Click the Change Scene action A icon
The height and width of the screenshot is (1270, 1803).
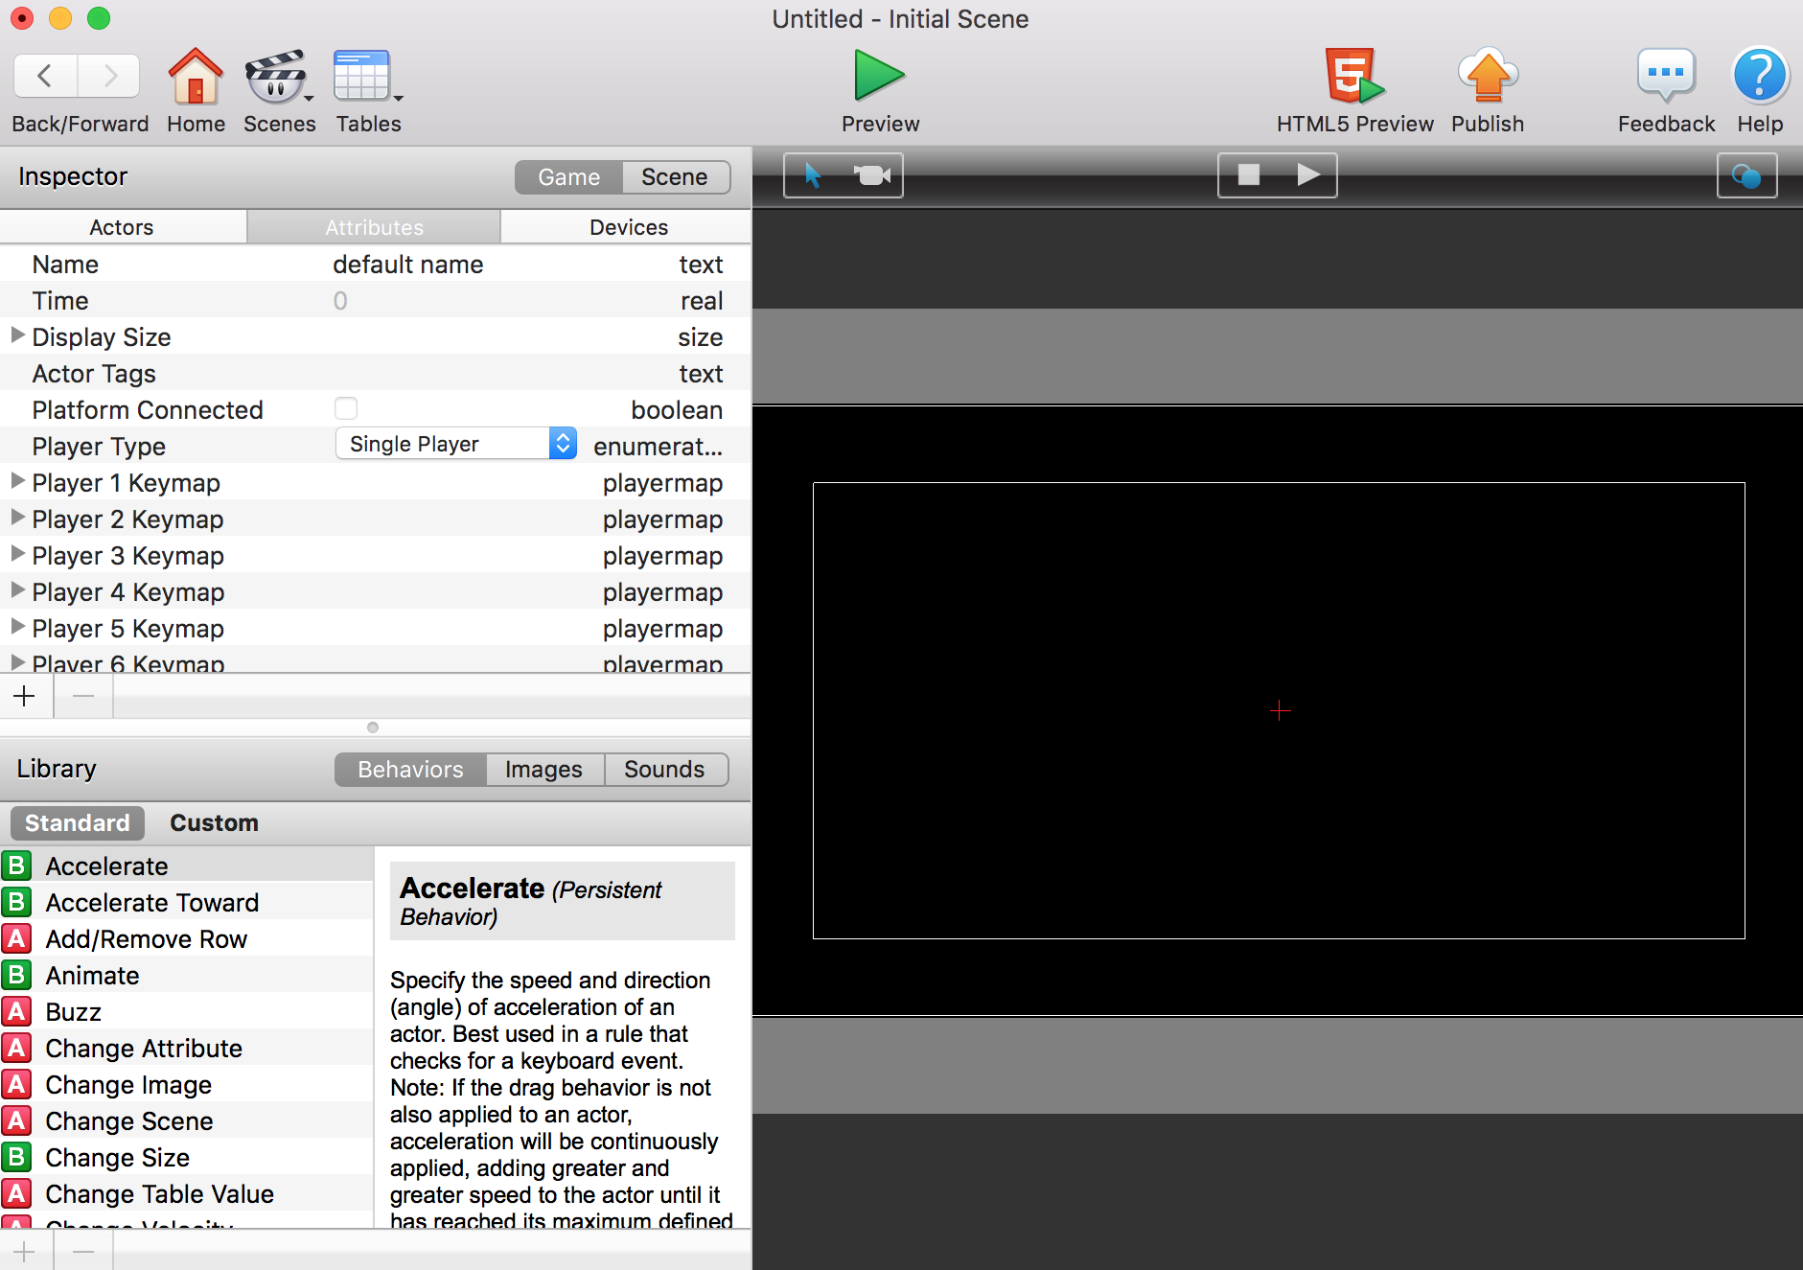[x=16, y=1120]
